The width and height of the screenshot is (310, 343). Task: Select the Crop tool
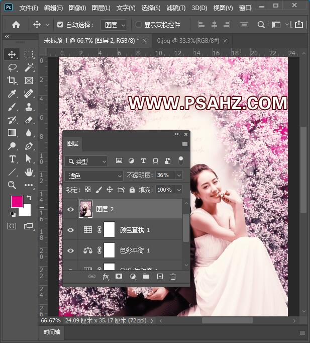(12, 80)
